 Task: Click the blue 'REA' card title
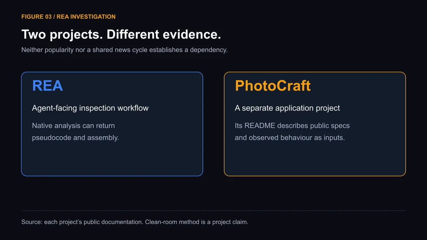48,86
